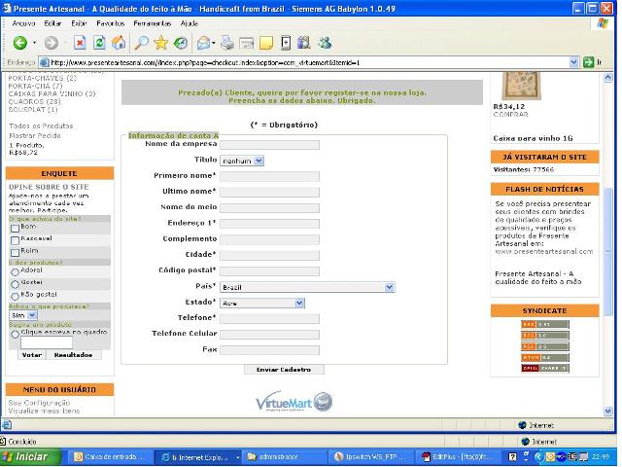Viewport: 622px width, 467px height.
Task: Select the Adorei radio button
Action: (16, 272)
